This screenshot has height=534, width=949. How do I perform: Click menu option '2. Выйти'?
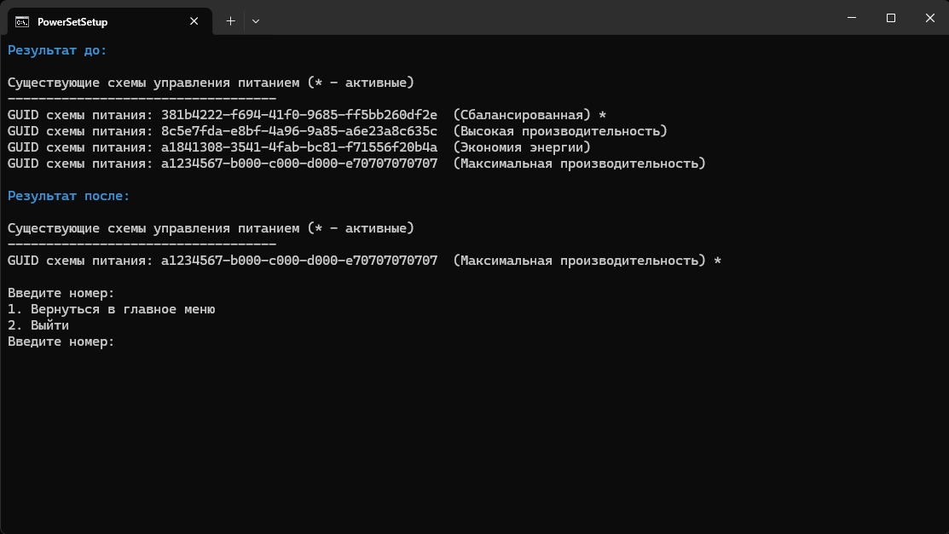point(38,325)
